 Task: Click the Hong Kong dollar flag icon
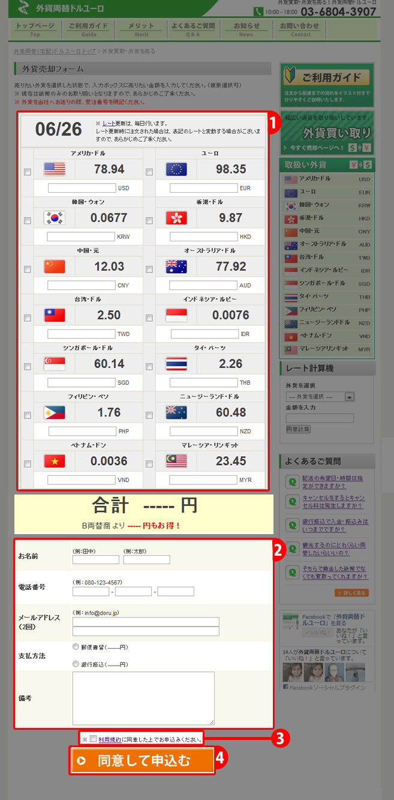(176, 218)
